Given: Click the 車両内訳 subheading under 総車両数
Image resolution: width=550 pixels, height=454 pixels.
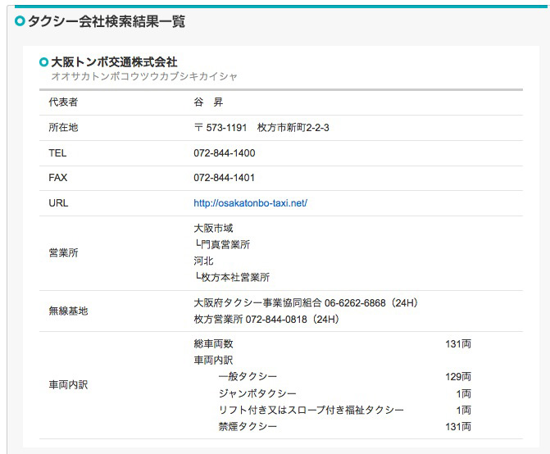Looking at the screenshot, I should 213,360.
